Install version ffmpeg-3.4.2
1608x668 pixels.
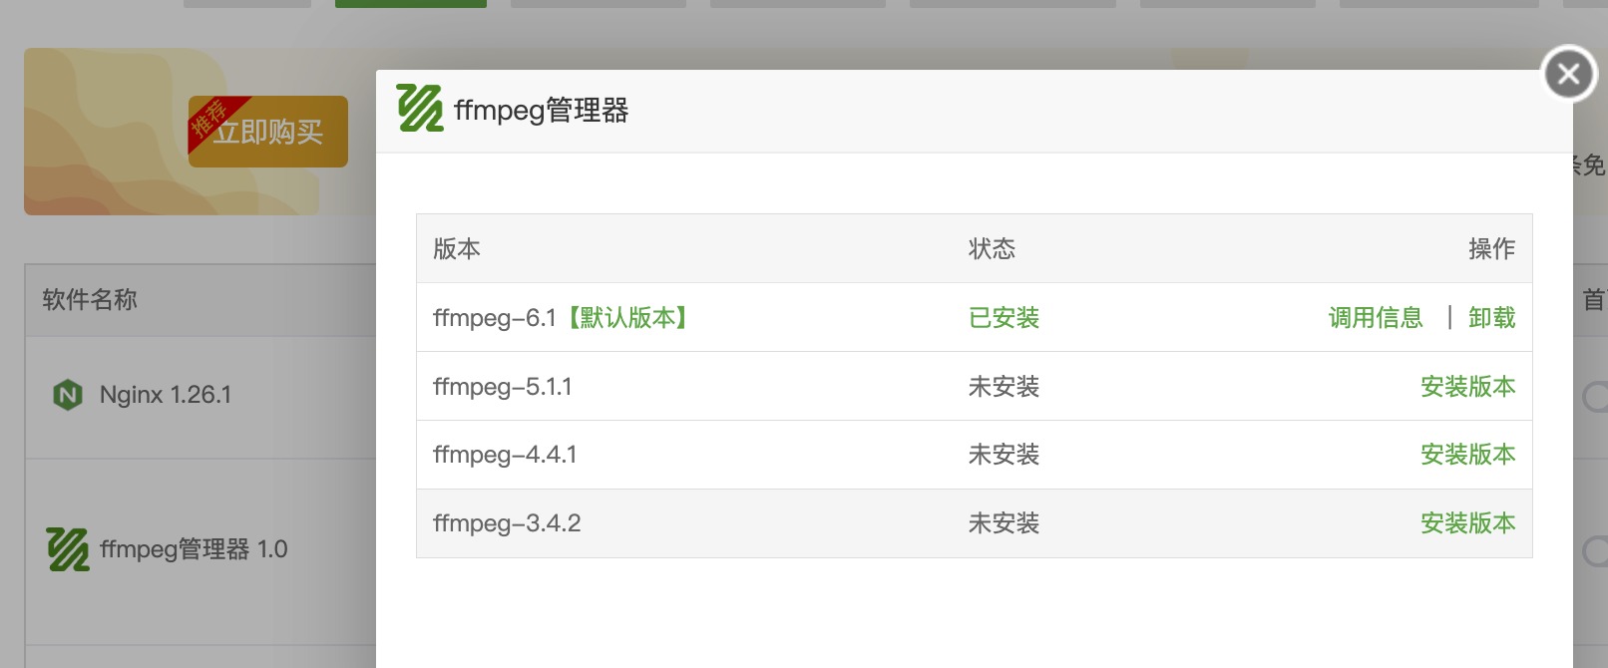[x=1467, y=523]
